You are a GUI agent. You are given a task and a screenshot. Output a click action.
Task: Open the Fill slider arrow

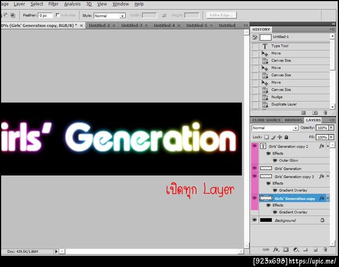click(332, 137)
